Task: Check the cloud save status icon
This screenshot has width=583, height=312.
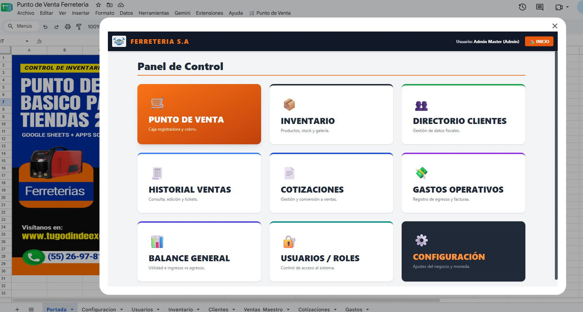Action: pos(121,4)
